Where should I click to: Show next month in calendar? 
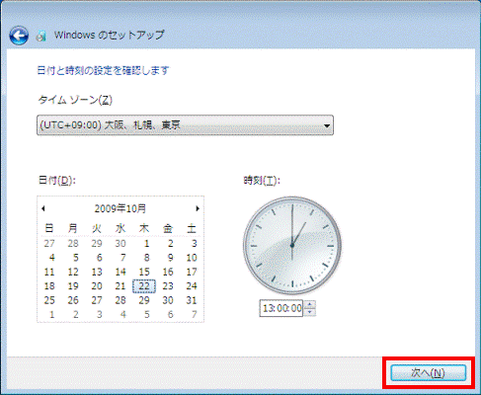198,208
